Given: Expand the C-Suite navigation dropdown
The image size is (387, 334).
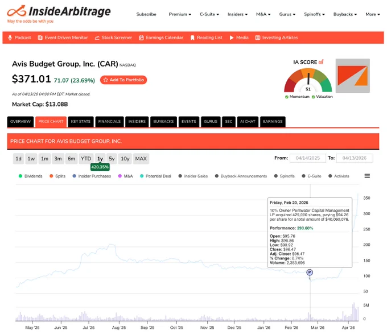Looking at the screenshot, I should 209,14.
